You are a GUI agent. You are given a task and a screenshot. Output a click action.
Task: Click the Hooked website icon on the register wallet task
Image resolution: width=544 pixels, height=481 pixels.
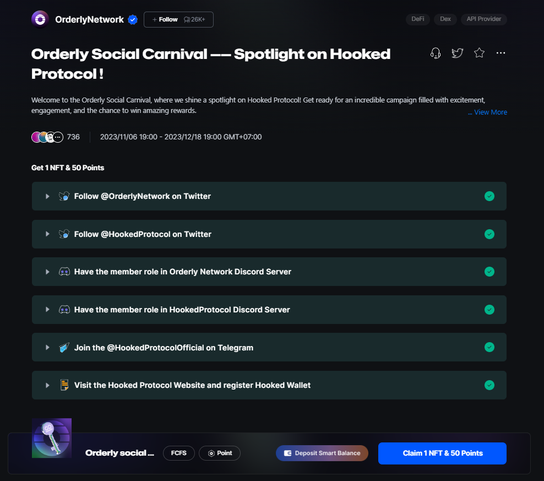tap(64, 385)
